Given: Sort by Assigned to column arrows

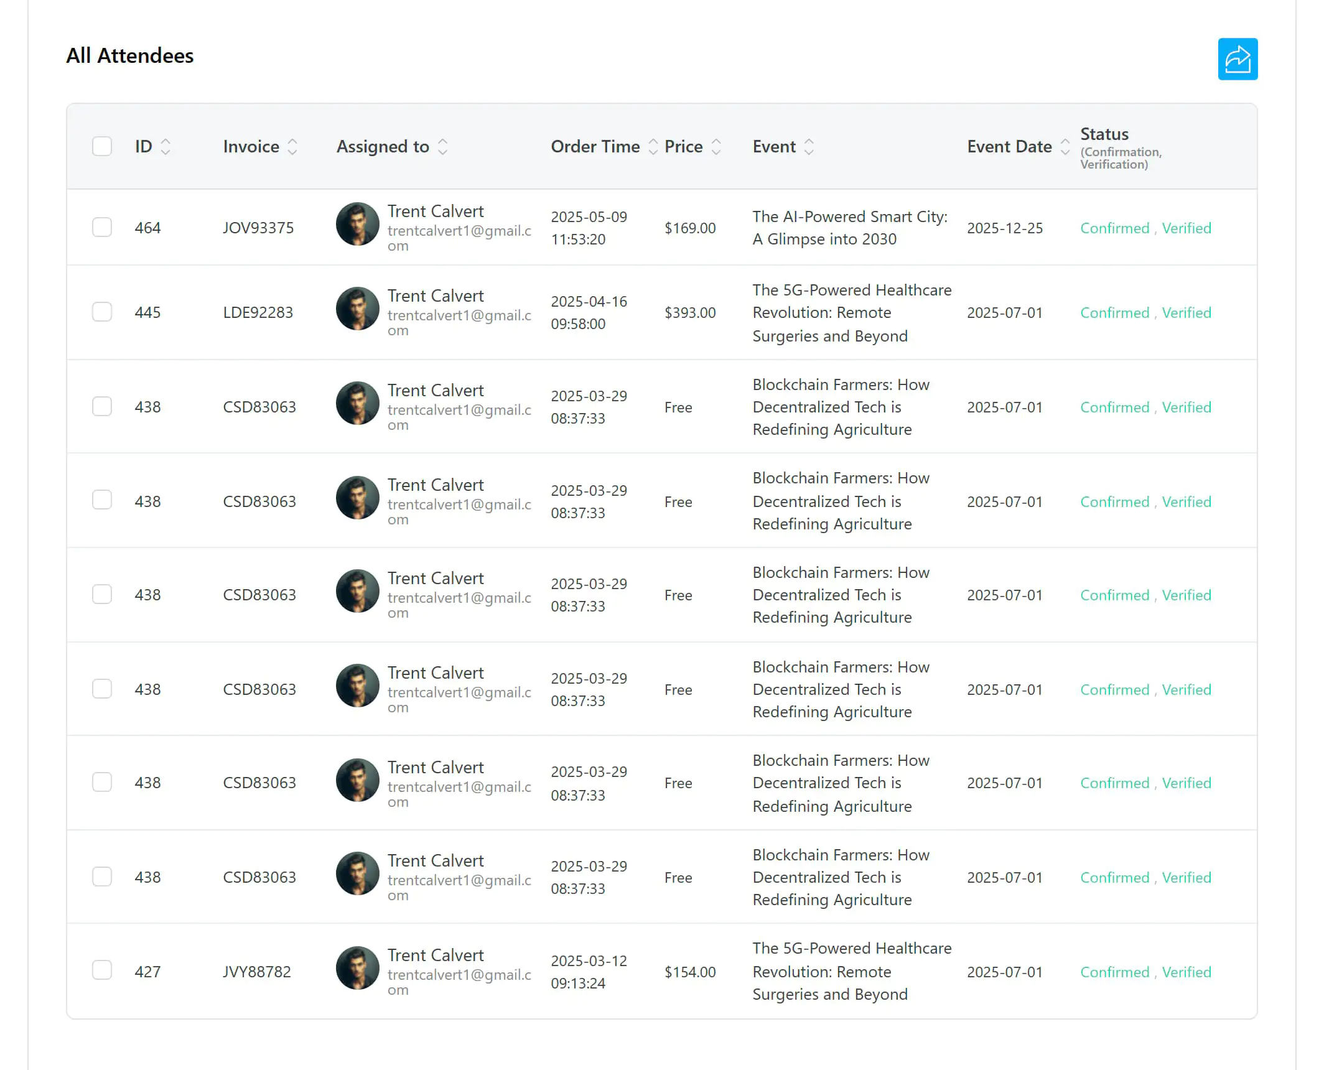Looking at the screenshot, I should click(442, 147).
